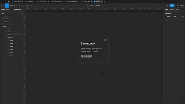The height and width of the screenshot is (104, 185).
Task: Click the first ellipse on the canvas
Action: click(x=82, y=56)
